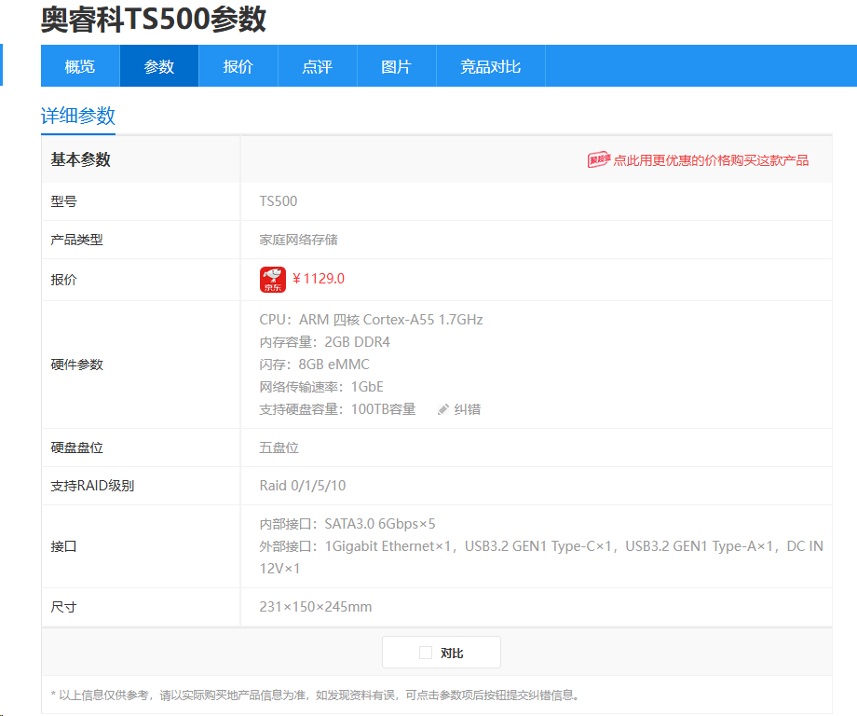Click the 型号 row label
857x716 pixels.
coord(63,201)
